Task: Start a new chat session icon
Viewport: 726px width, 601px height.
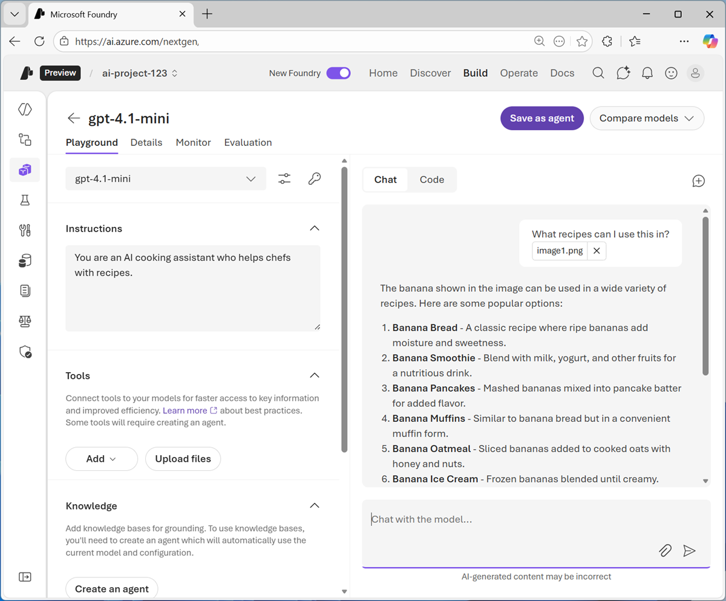Action: coord(699,180)
